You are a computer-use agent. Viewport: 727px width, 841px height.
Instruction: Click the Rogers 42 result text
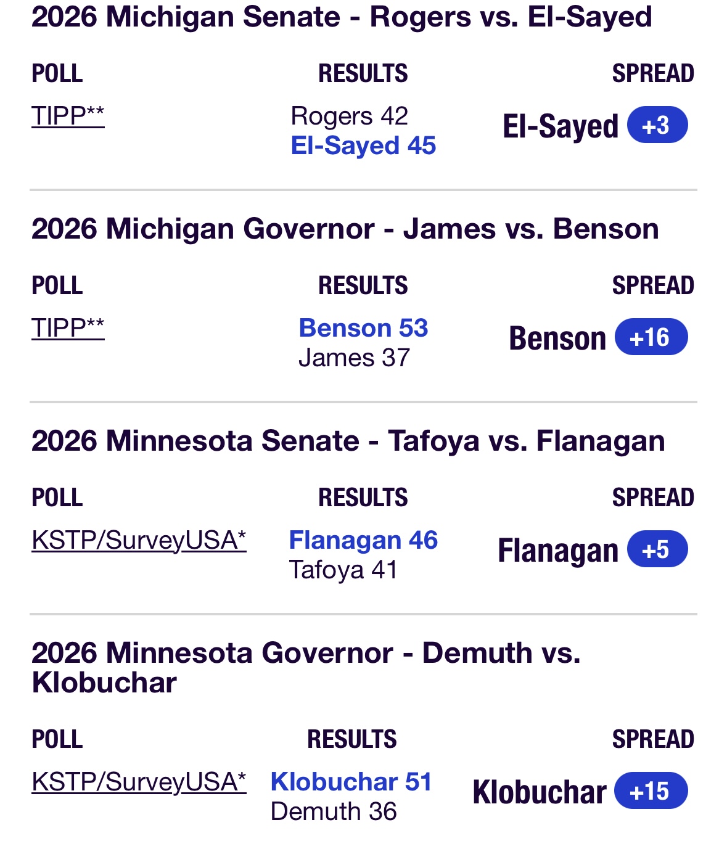point(350,116)
